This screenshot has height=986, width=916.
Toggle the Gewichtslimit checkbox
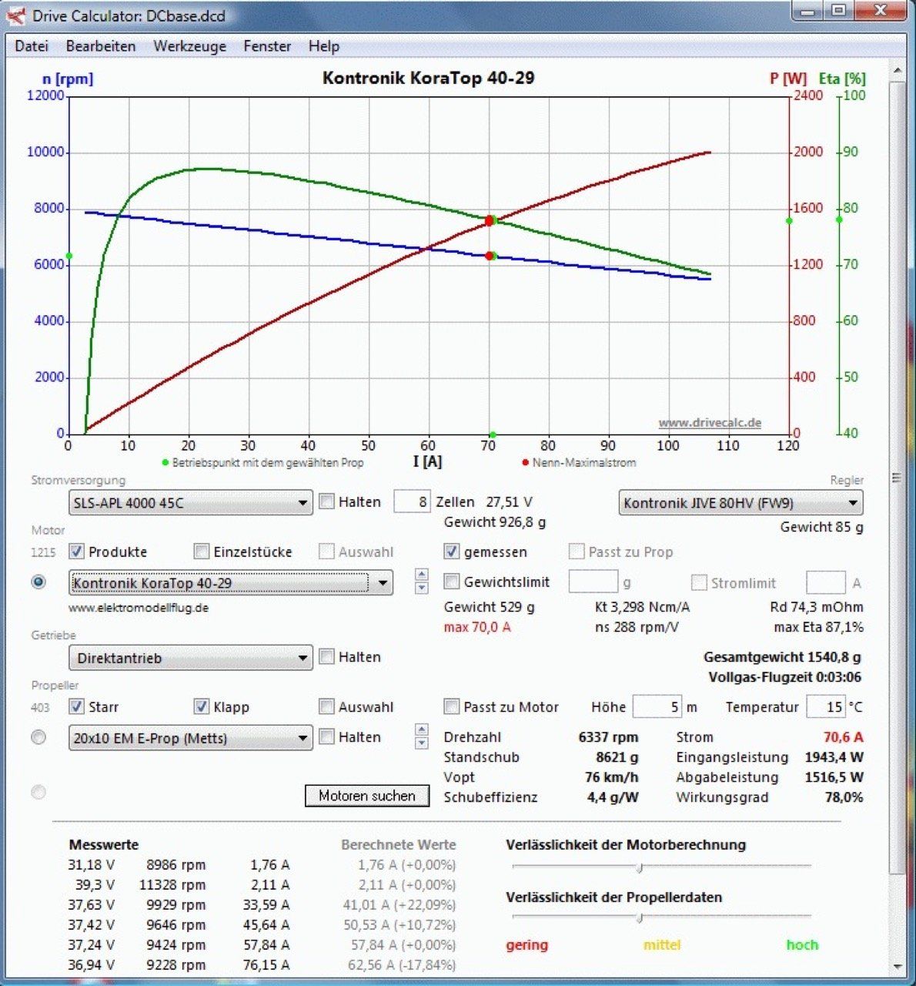[x=452, y=582]
